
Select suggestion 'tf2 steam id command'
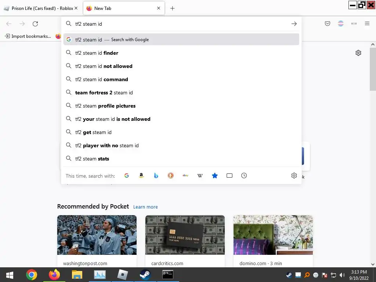tap(181, 79)
